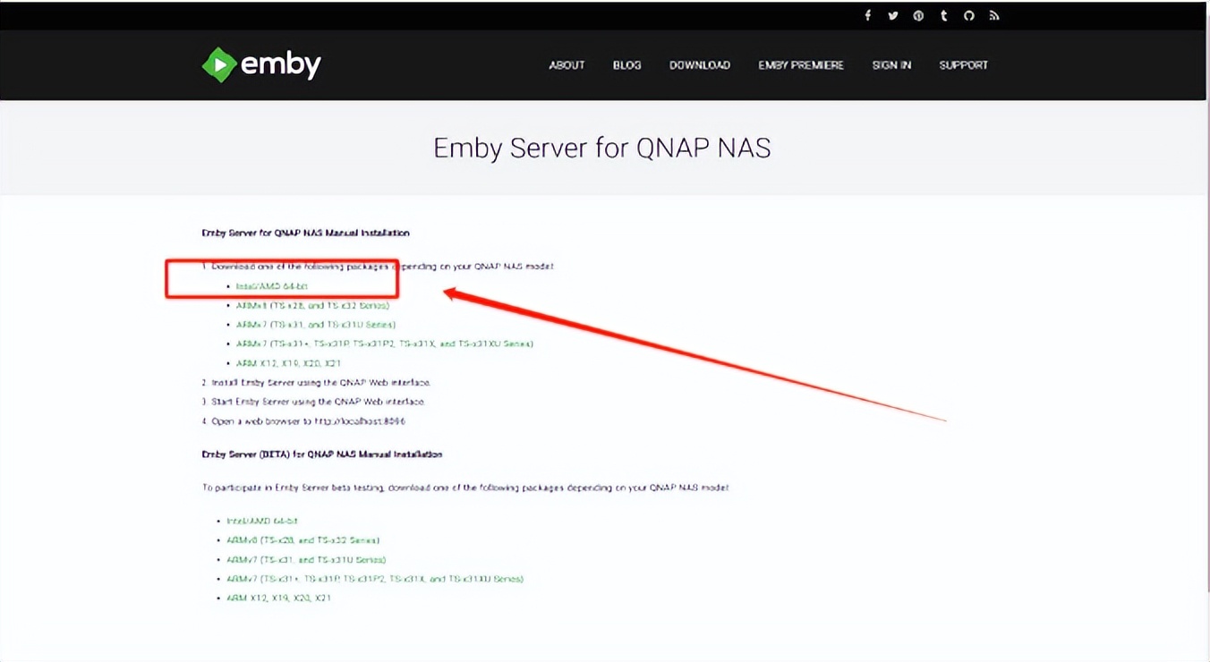Image resolution: width=1210 pixels, height=662 pixels.
Task: Open EMBY PREMIERE in the navigation
Action: tap(801, 65)
